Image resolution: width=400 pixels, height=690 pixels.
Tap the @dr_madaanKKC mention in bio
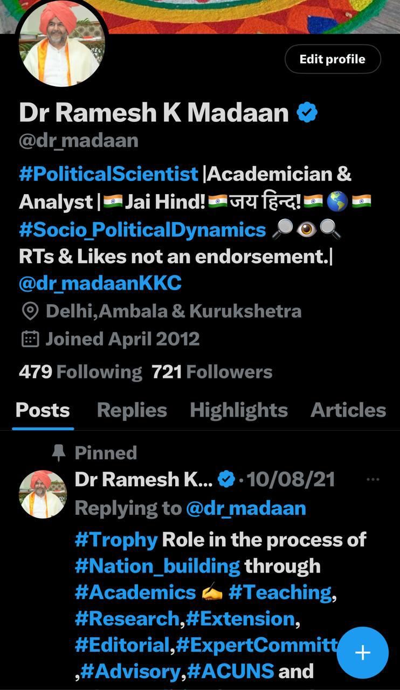point(100,284)
